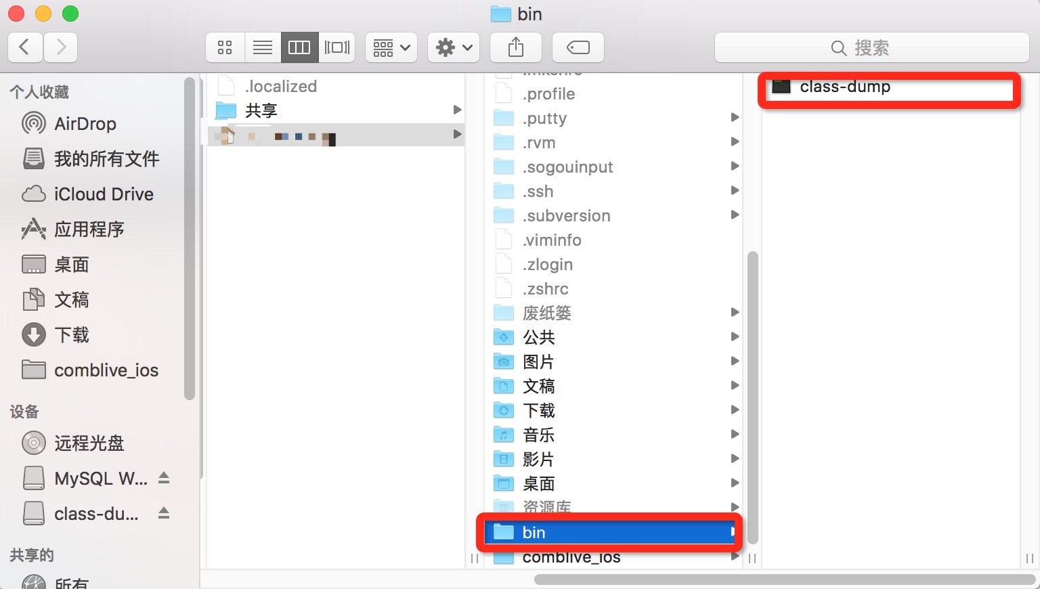The height and width of the screenshot is (589, 1040).
Task: Select the MySQL W... volume in sidebar
Action: click(85, 479)
